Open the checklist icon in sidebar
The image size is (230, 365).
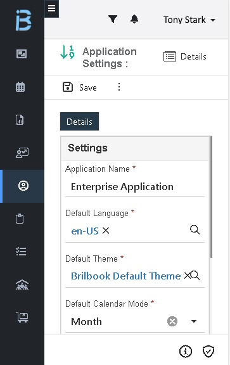tap(21, 252)
